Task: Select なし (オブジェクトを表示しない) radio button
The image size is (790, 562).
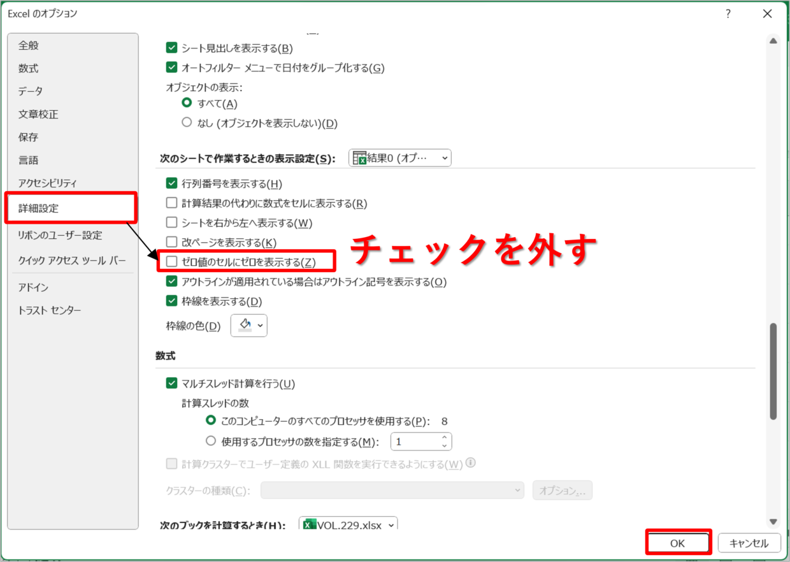Action: (187, 122)
